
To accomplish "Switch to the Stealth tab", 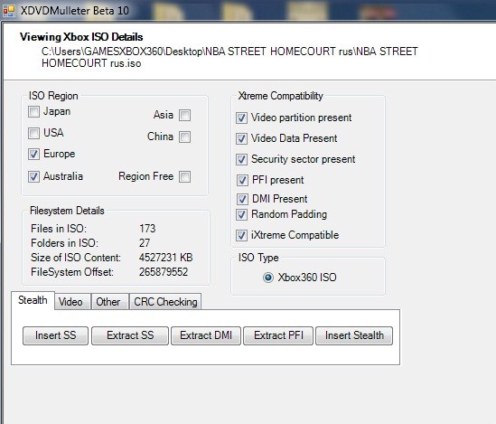I will [x=33, y=300].
